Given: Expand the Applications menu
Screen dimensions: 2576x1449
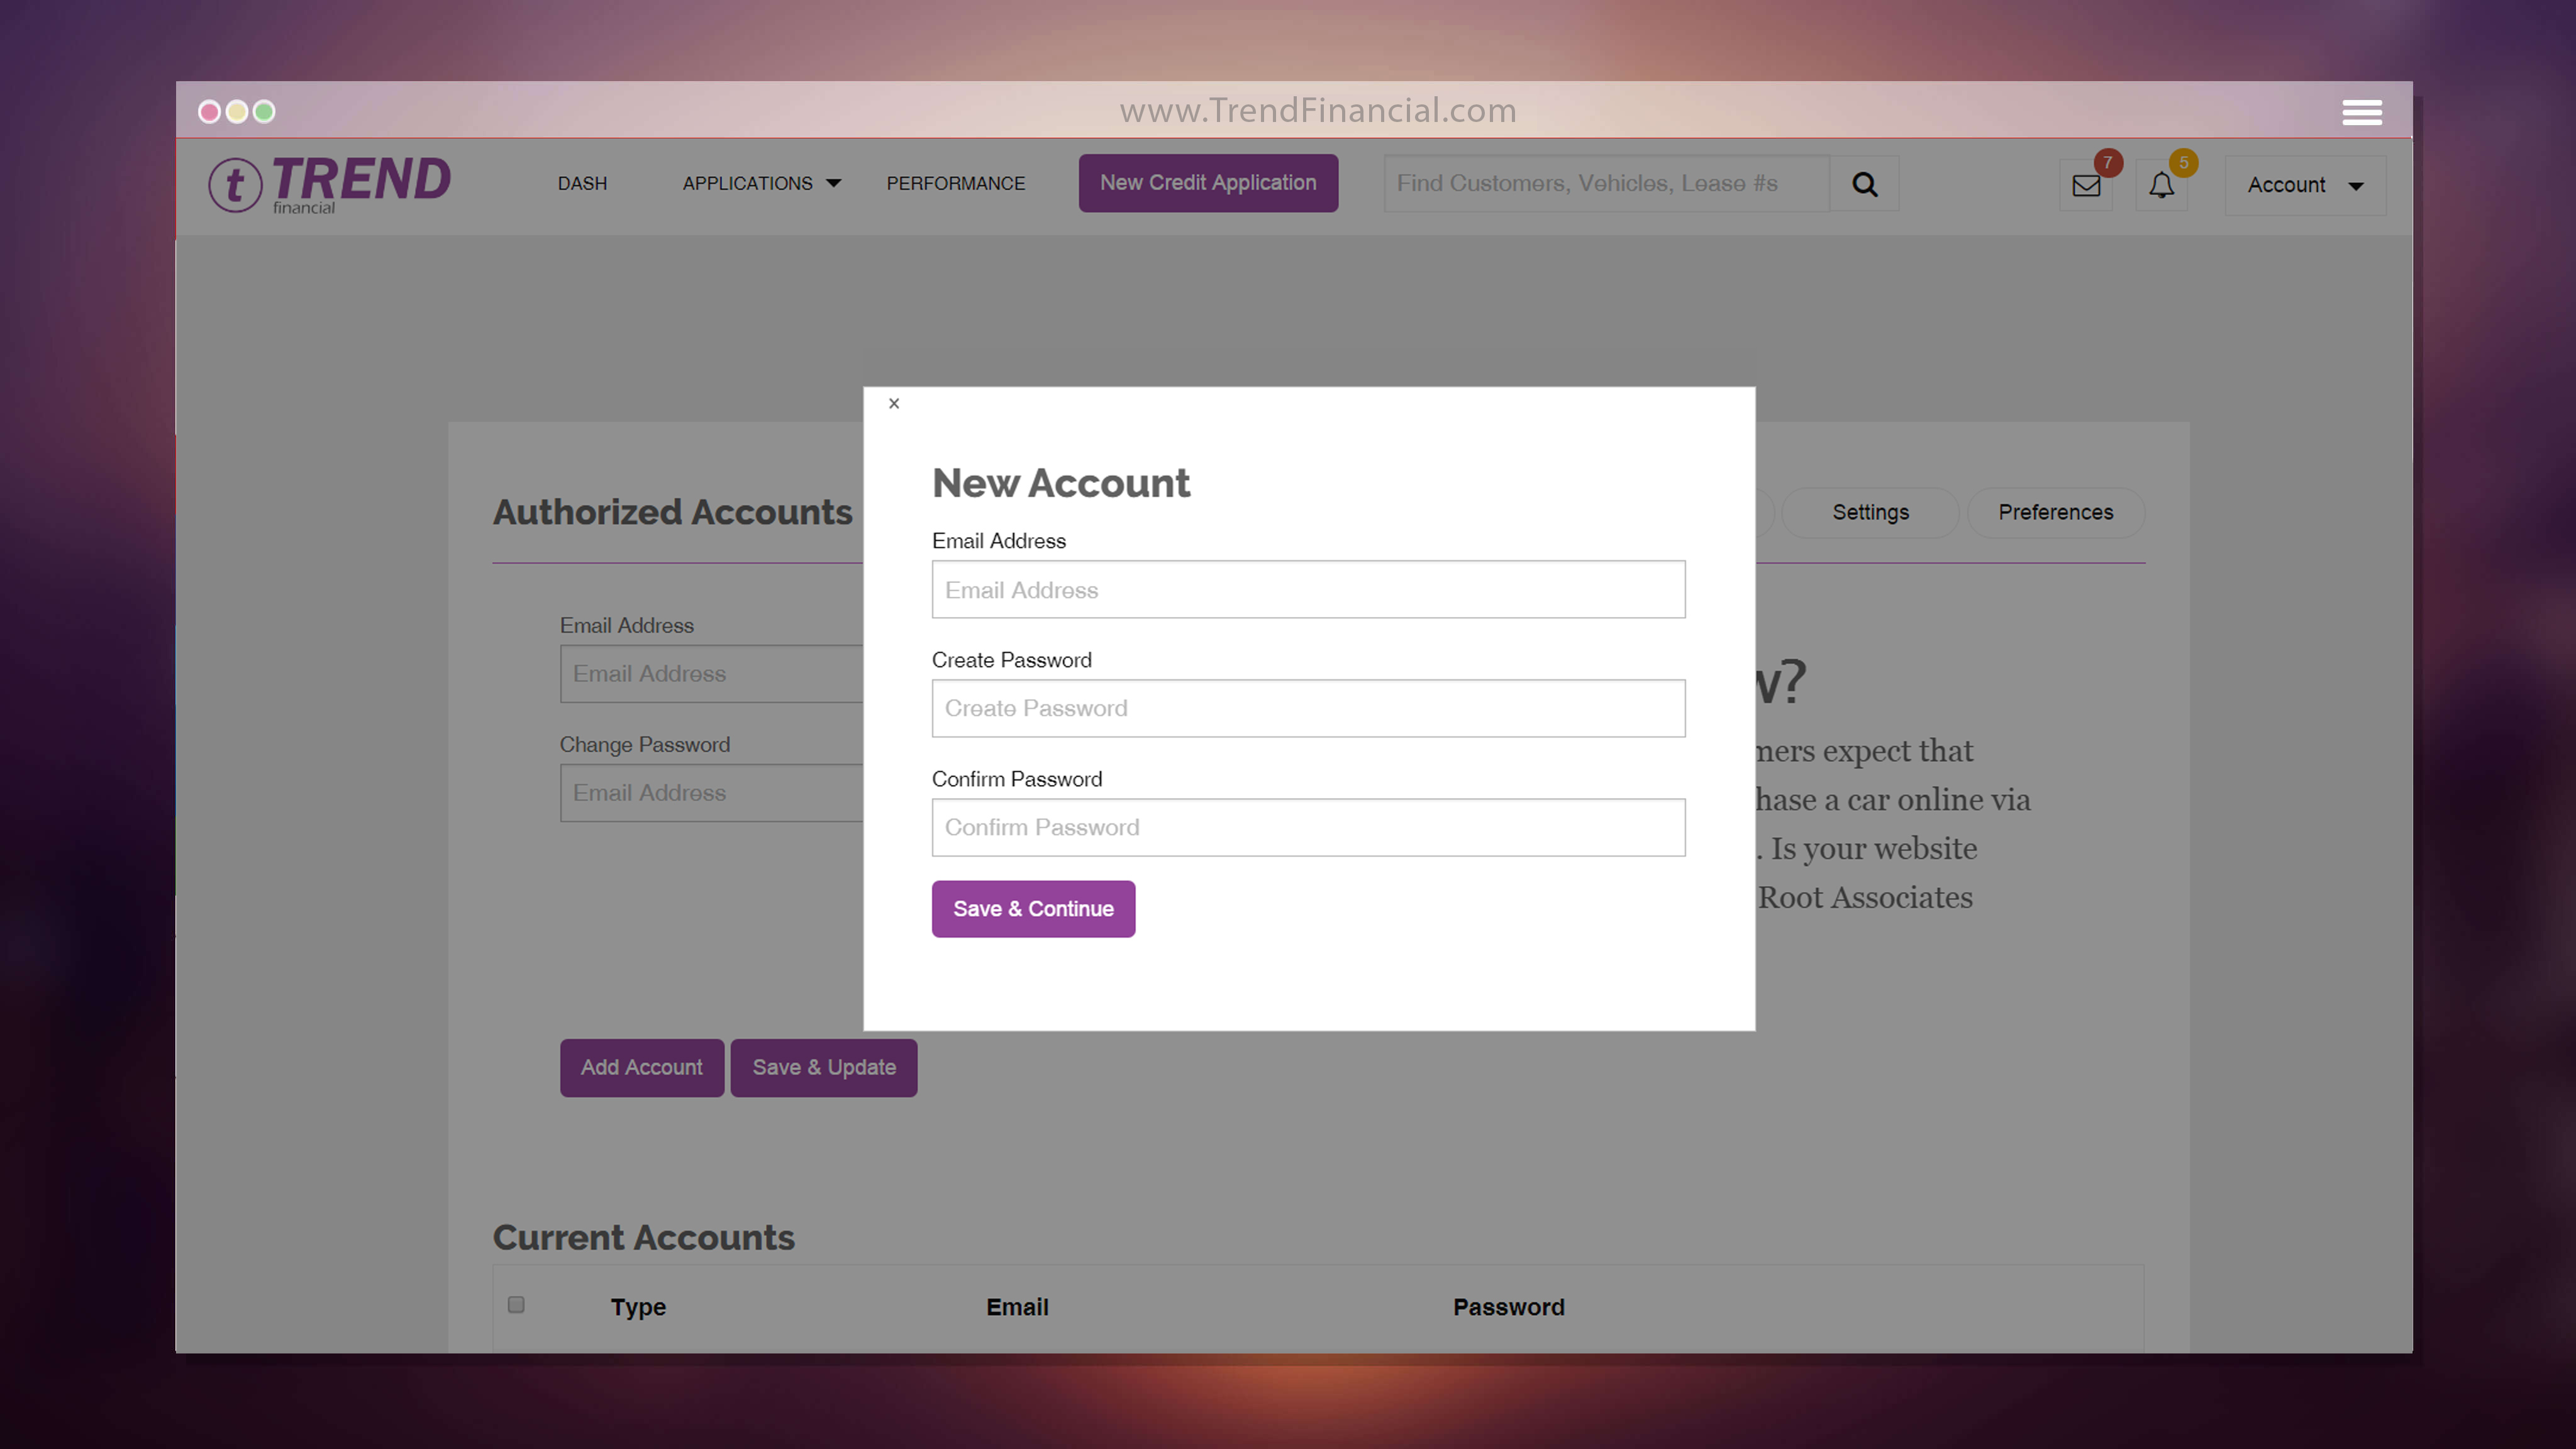Looking at the screenshot, I should (761, 184).
